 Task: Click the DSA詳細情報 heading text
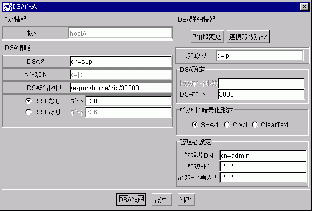(x=197, y=20)
